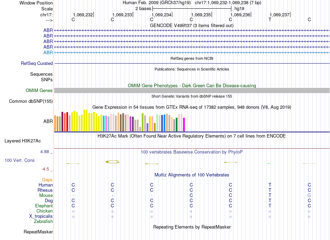Click the T base in the Human row

270,185
